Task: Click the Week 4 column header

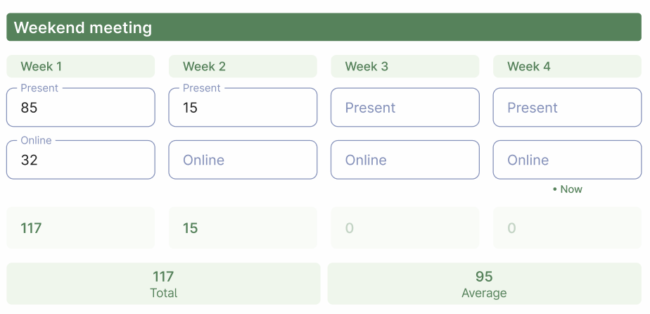Action: [x=567, y=66]
